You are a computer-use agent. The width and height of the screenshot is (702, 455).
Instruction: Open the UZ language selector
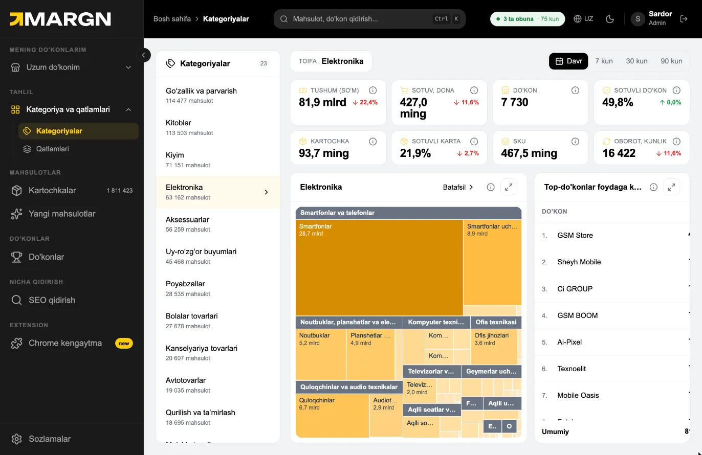pos(583,19)
